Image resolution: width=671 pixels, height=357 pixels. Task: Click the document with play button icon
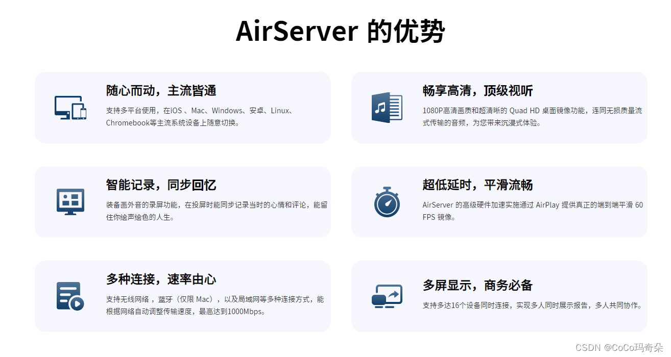(x=70, y=296)
